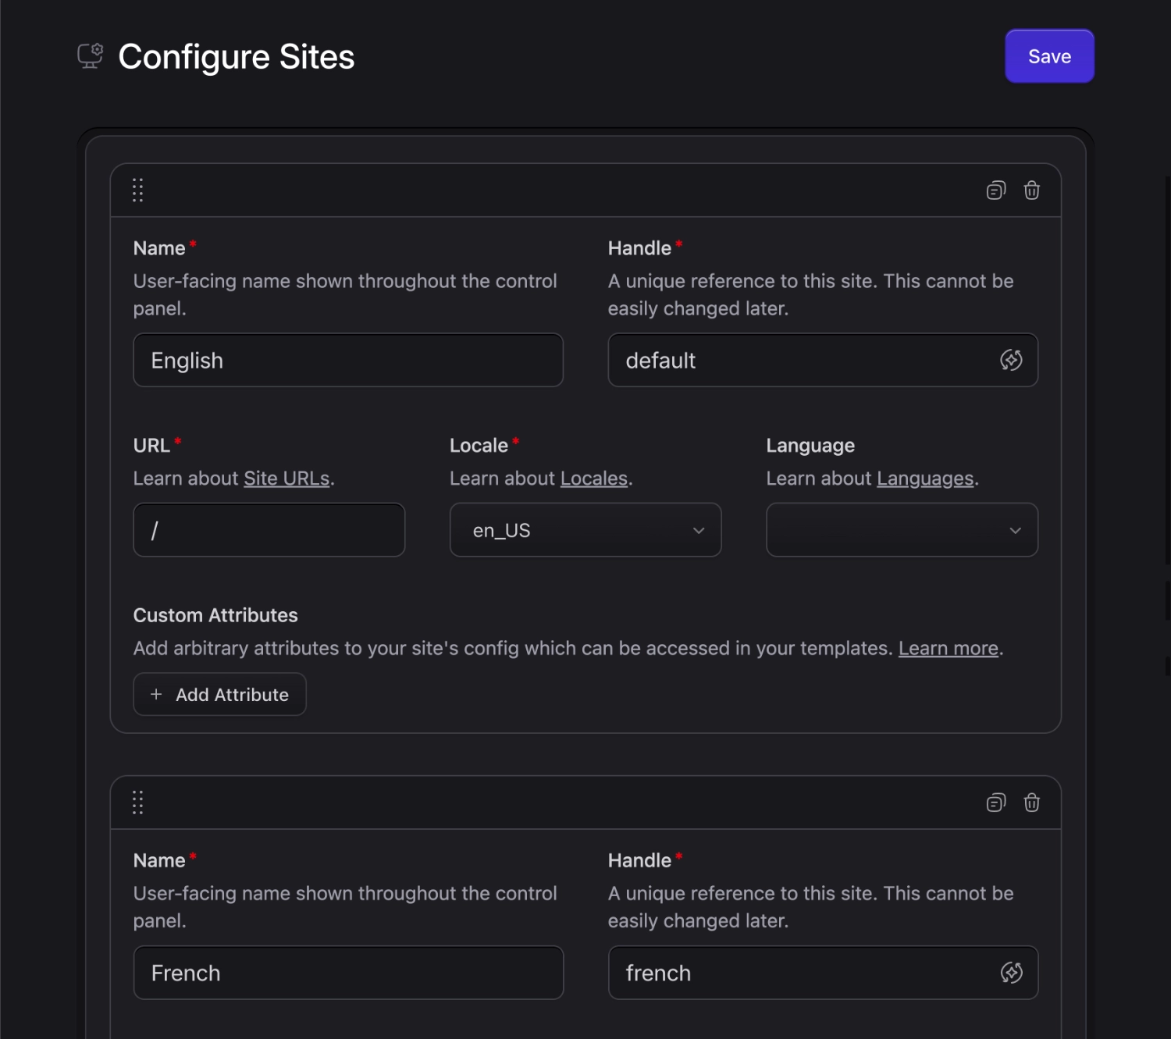Regenerate the french handle value
The image size is (1171, 1039).
1012,973
